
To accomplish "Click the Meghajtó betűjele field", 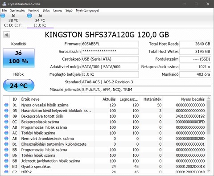I will pos(110,74).
